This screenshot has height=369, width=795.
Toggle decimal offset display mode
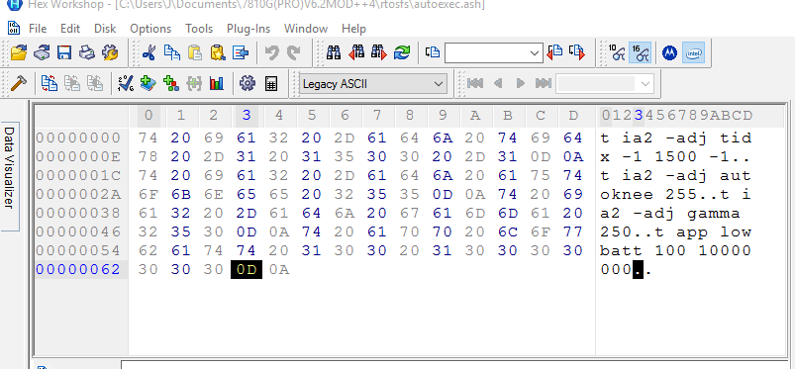click(x=617, y=52)
